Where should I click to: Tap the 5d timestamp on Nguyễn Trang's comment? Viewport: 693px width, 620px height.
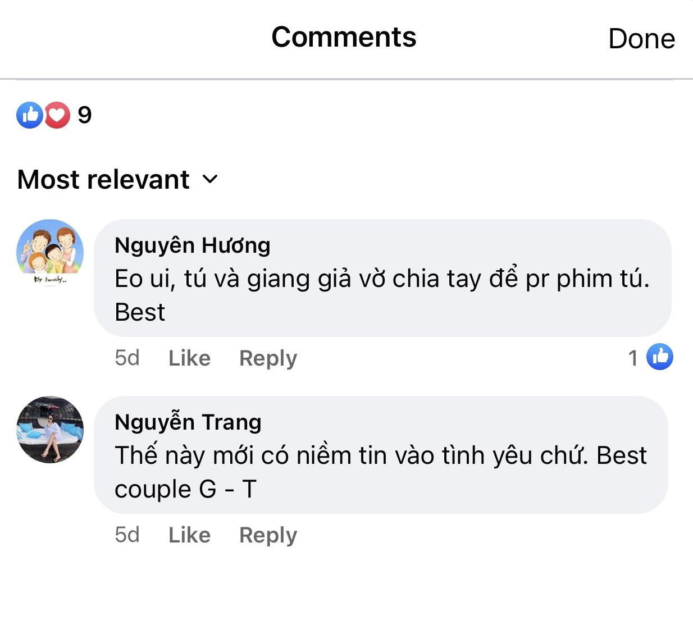tap(127, 535)
